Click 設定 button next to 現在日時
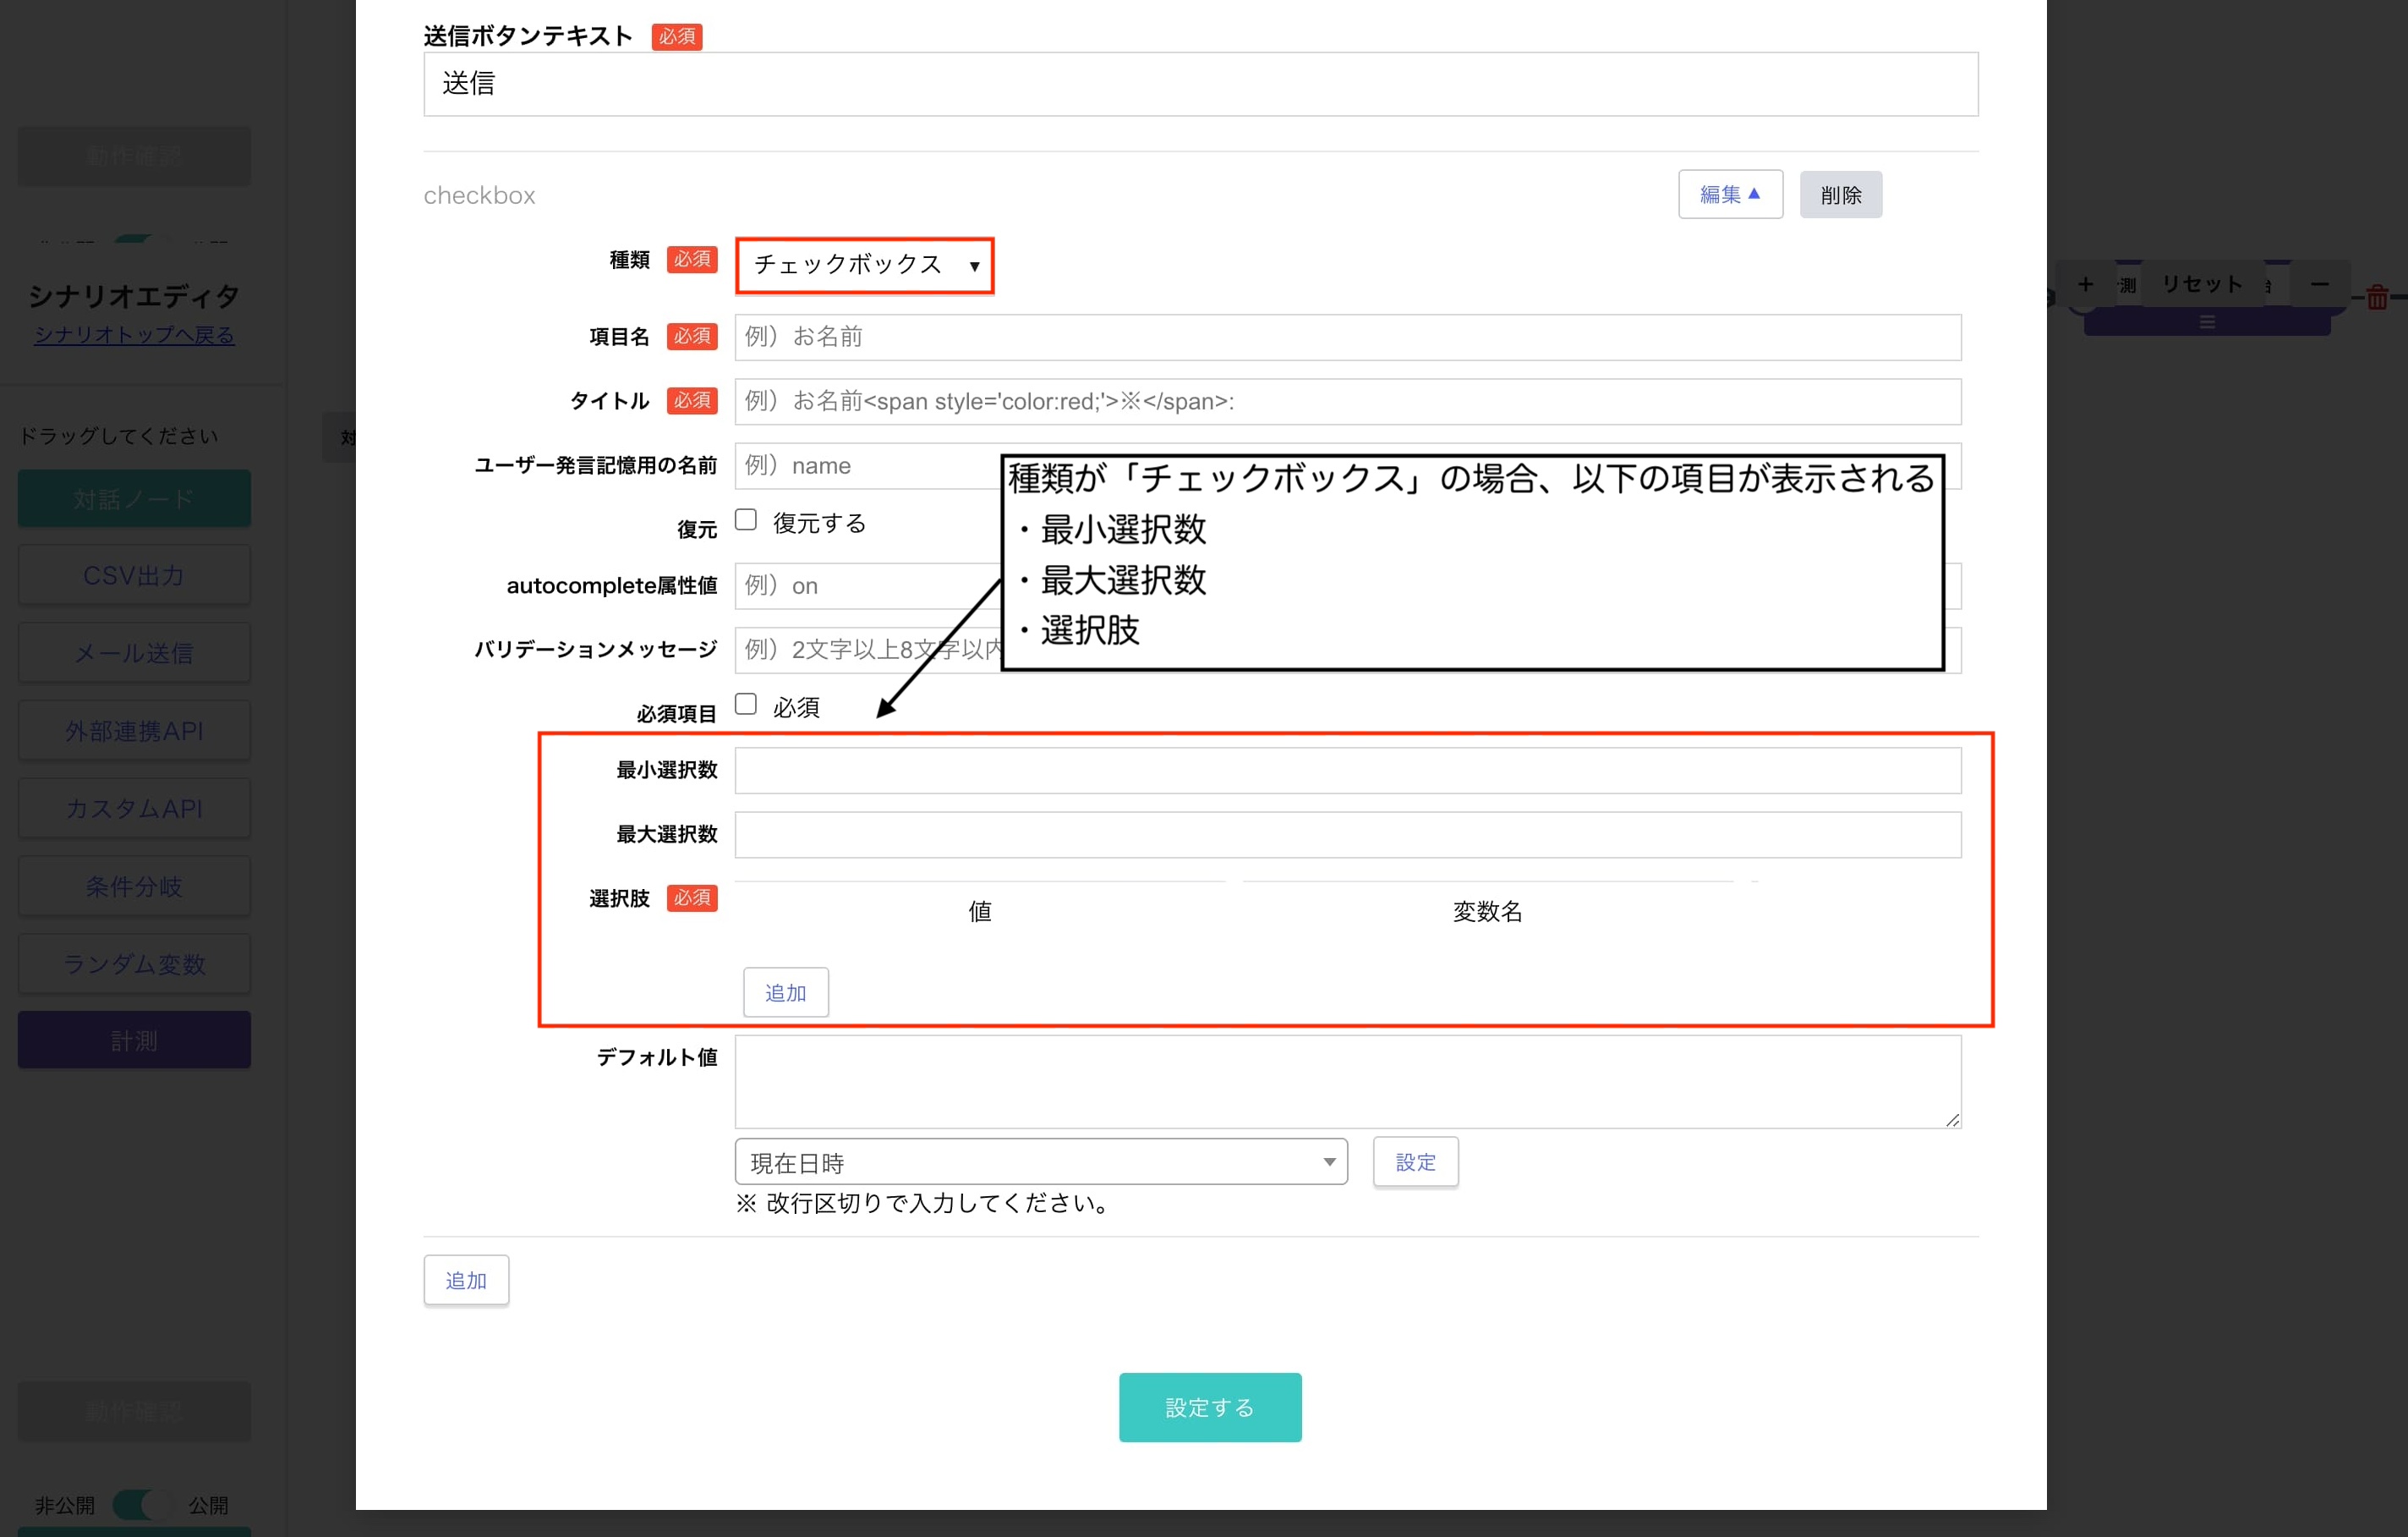Viewport: 2408px width, 1537px height. point(1415,1161)
